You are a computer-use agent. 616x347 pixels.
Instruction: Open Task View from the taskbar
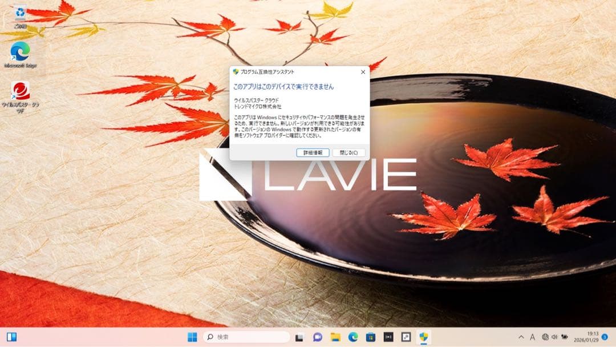pos(299,337)
